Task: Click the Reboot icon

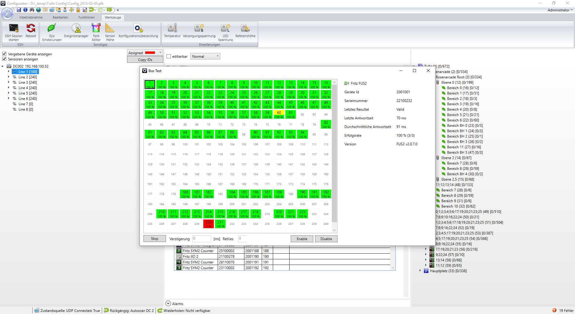Action: (x=31, y=31)
